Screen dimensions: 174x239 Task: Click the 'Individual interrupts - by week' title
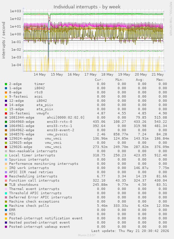87,7
